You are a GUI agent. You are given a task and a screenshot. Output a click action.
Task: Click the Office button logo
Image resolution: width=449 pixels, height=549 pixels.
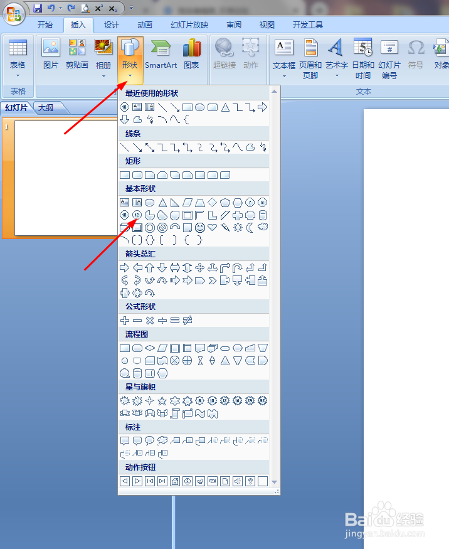[14, 14]
